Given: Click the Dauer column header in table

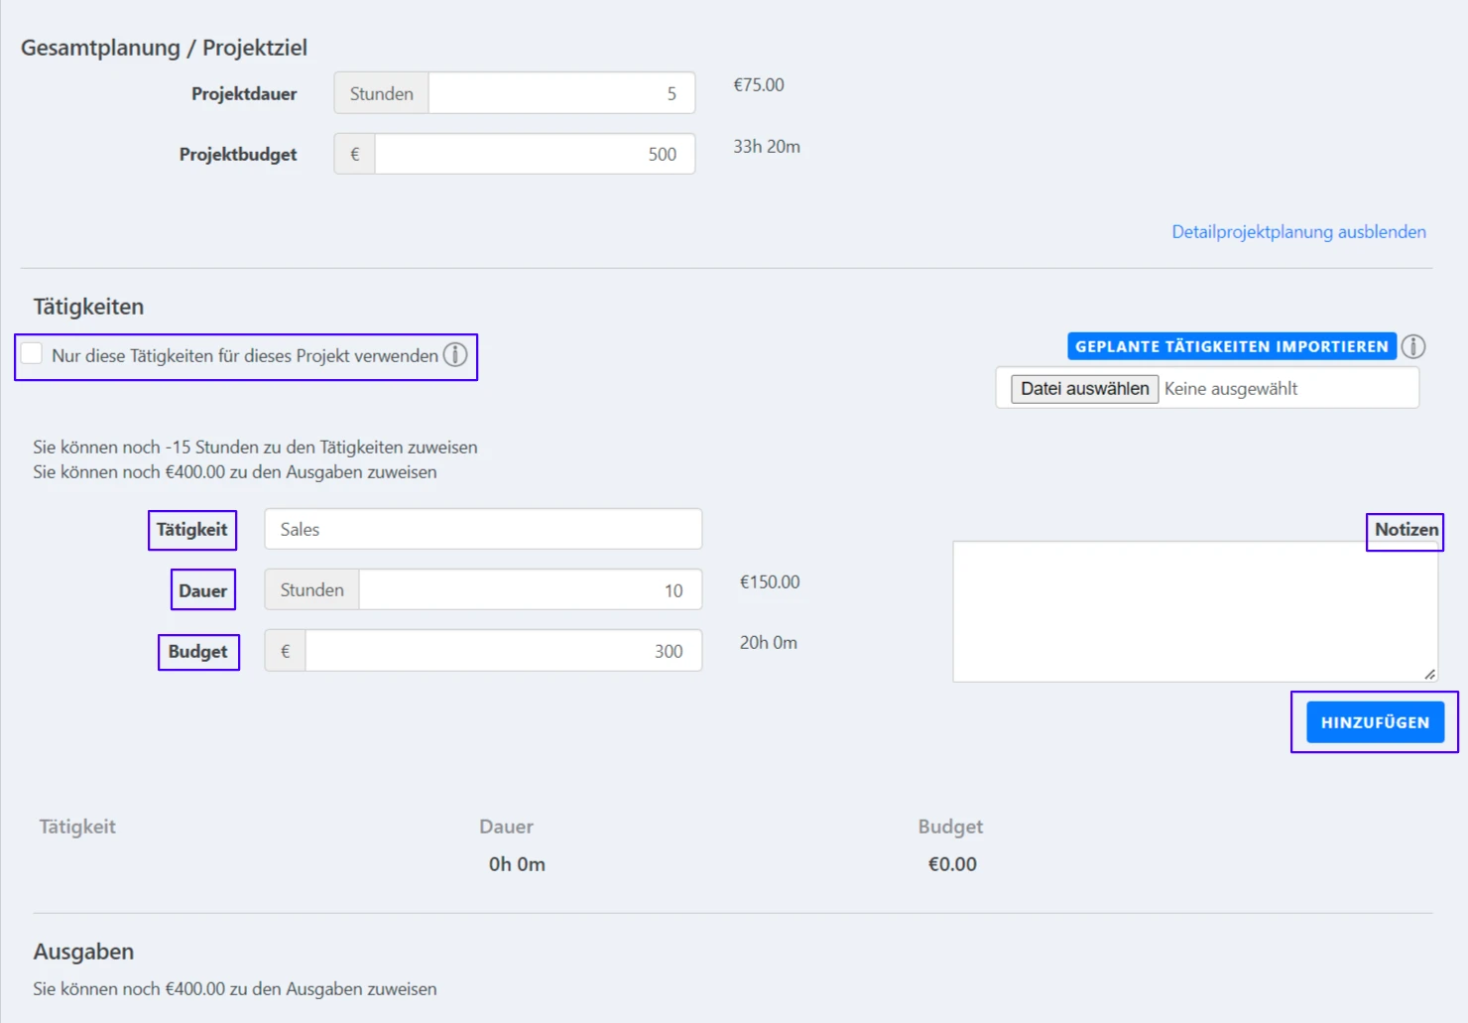Looking at the screenshot, I should 506,827.
